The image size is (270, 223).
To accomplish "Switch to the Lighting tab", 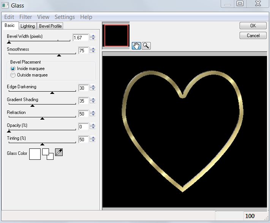I will (27, 26).
